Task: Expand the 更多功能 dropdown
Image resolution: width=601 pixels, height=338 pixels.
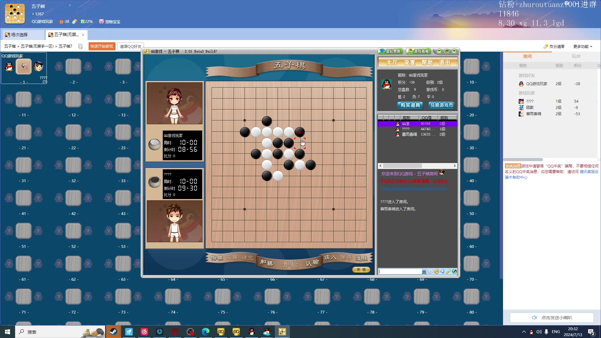Action: [x=583, y=46]
